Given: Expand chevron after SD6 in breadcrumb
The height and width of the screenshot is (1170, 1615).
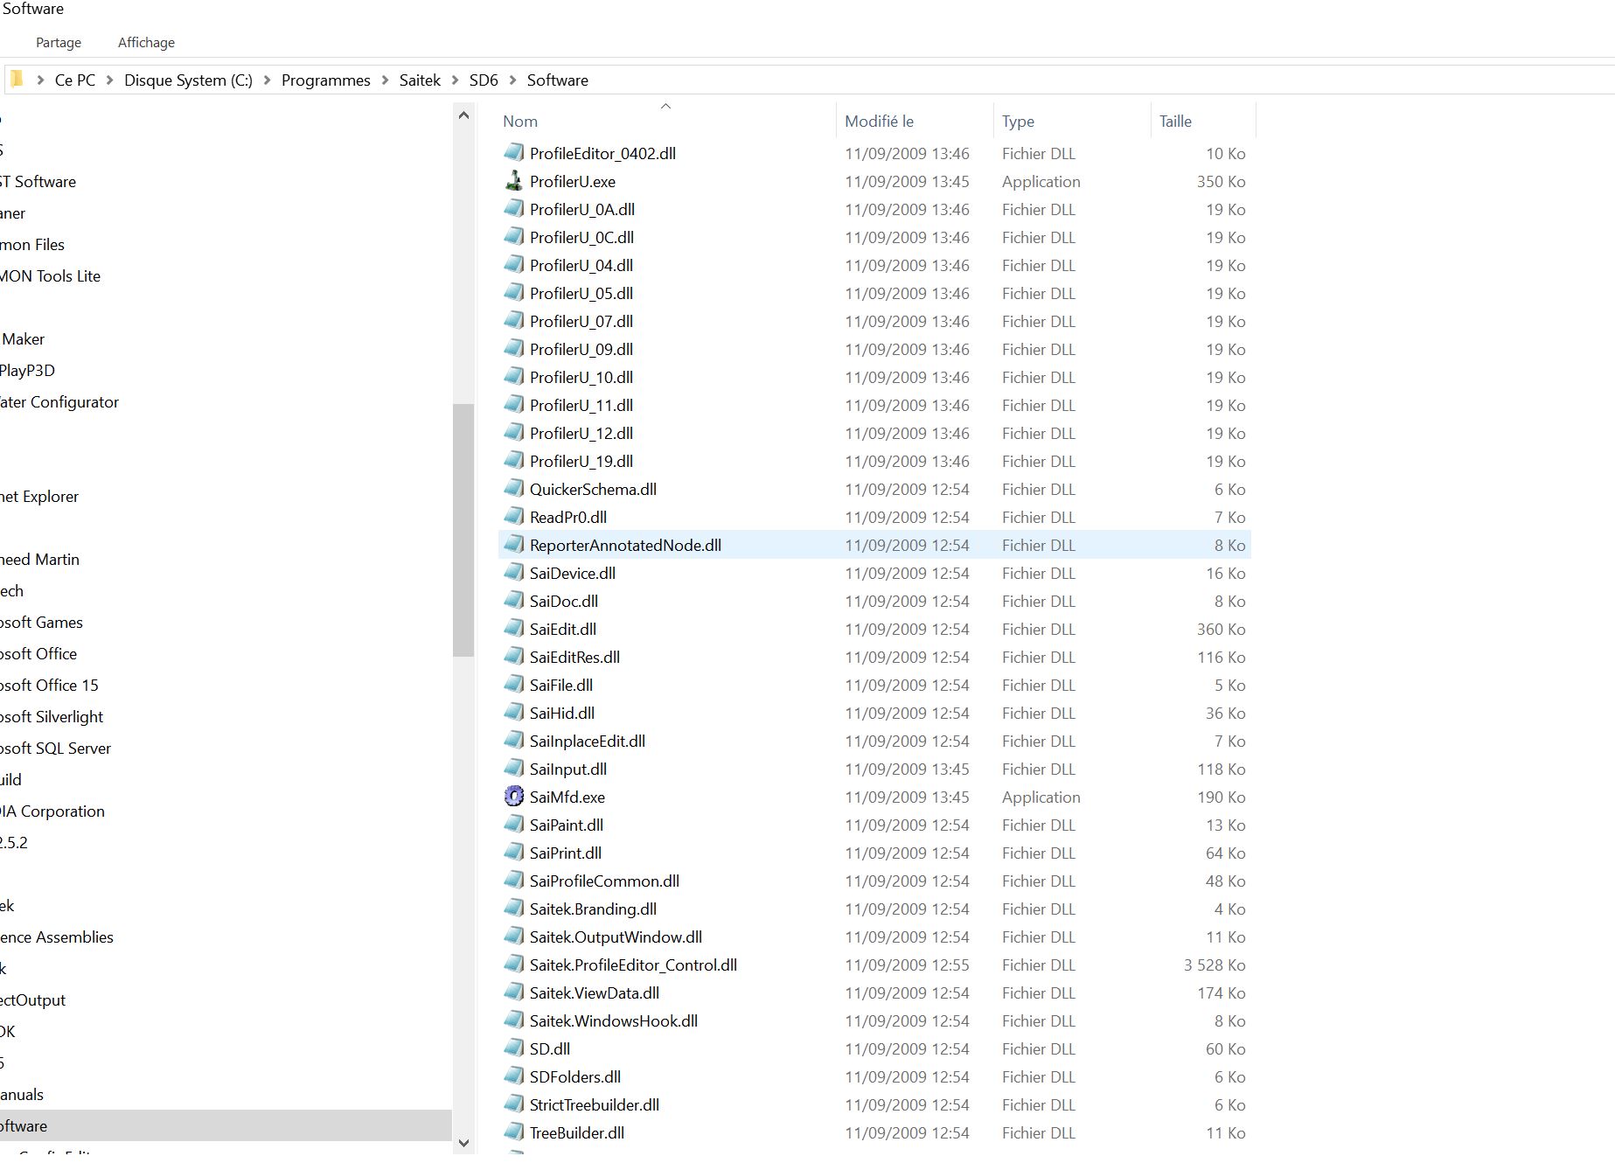Looking at the screenshot, I should (512, 80).
